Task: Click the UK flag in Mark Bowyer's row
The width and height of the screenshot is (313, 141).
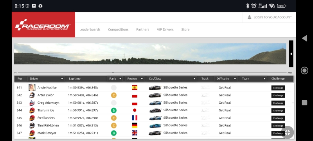Action: (x=135, y=133)
